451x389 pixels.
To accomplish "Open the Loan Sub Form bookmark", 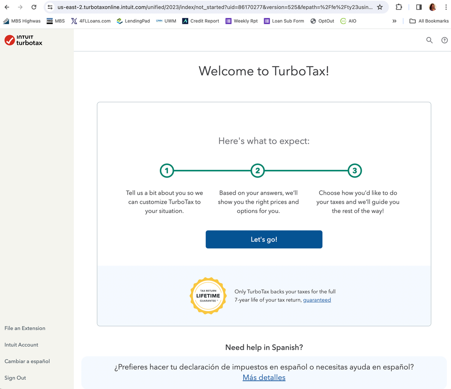I will point(284,21).
